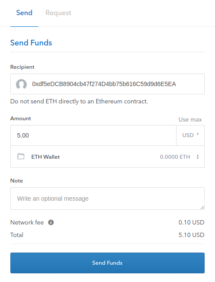Click the blue Send Funds button
Viewport: 215px width, 282px height.
[x=107, y=263]
